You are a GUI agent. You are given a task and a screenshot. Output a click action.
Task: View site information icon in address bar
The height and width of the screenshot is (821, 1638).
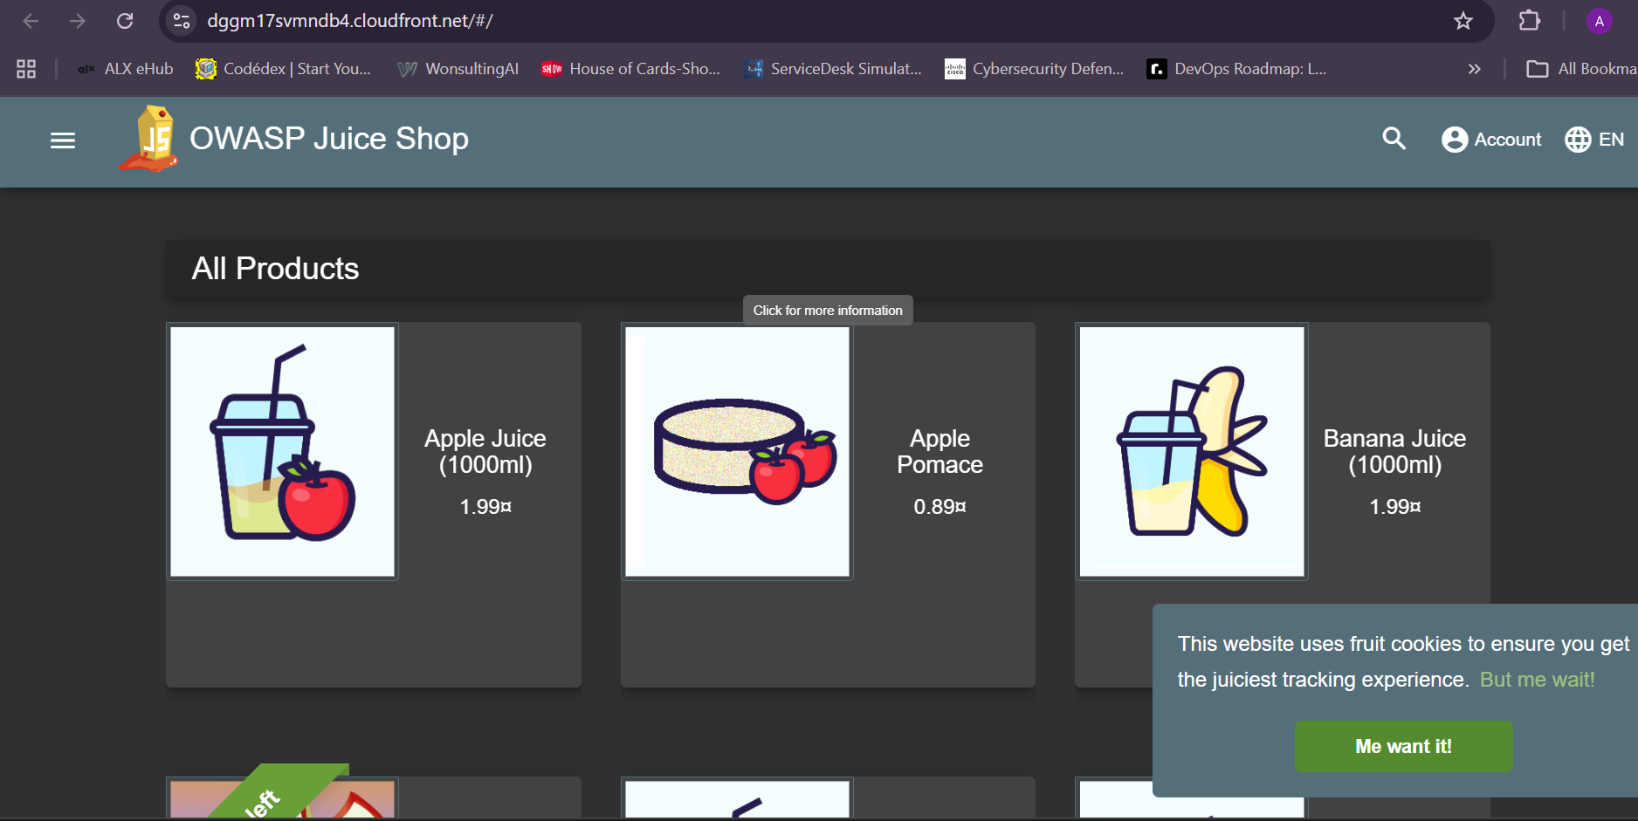[182, 21]
